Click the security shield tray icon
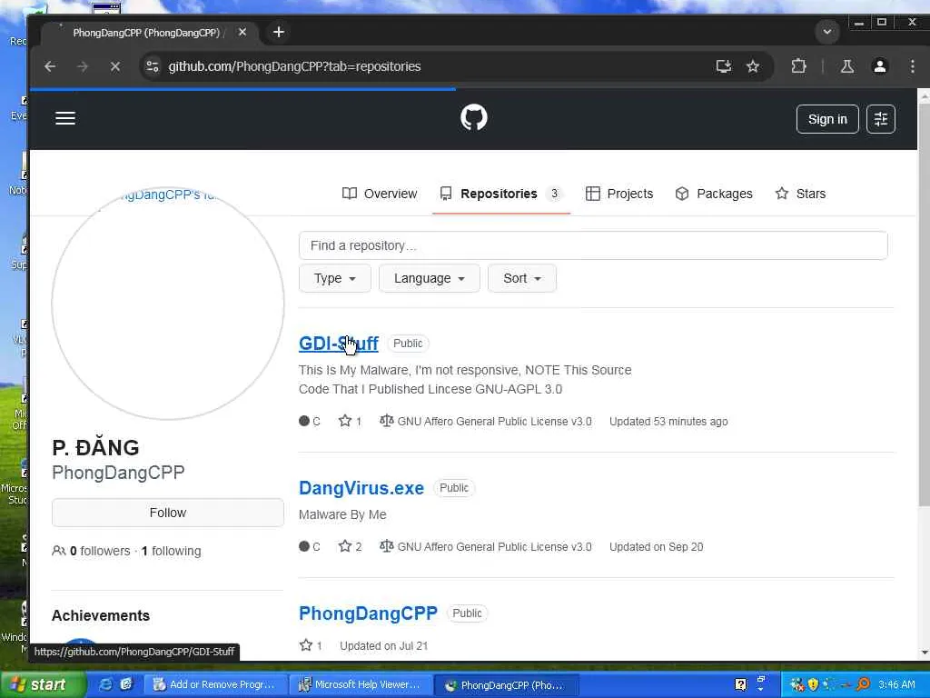 (x=813, y=684)
